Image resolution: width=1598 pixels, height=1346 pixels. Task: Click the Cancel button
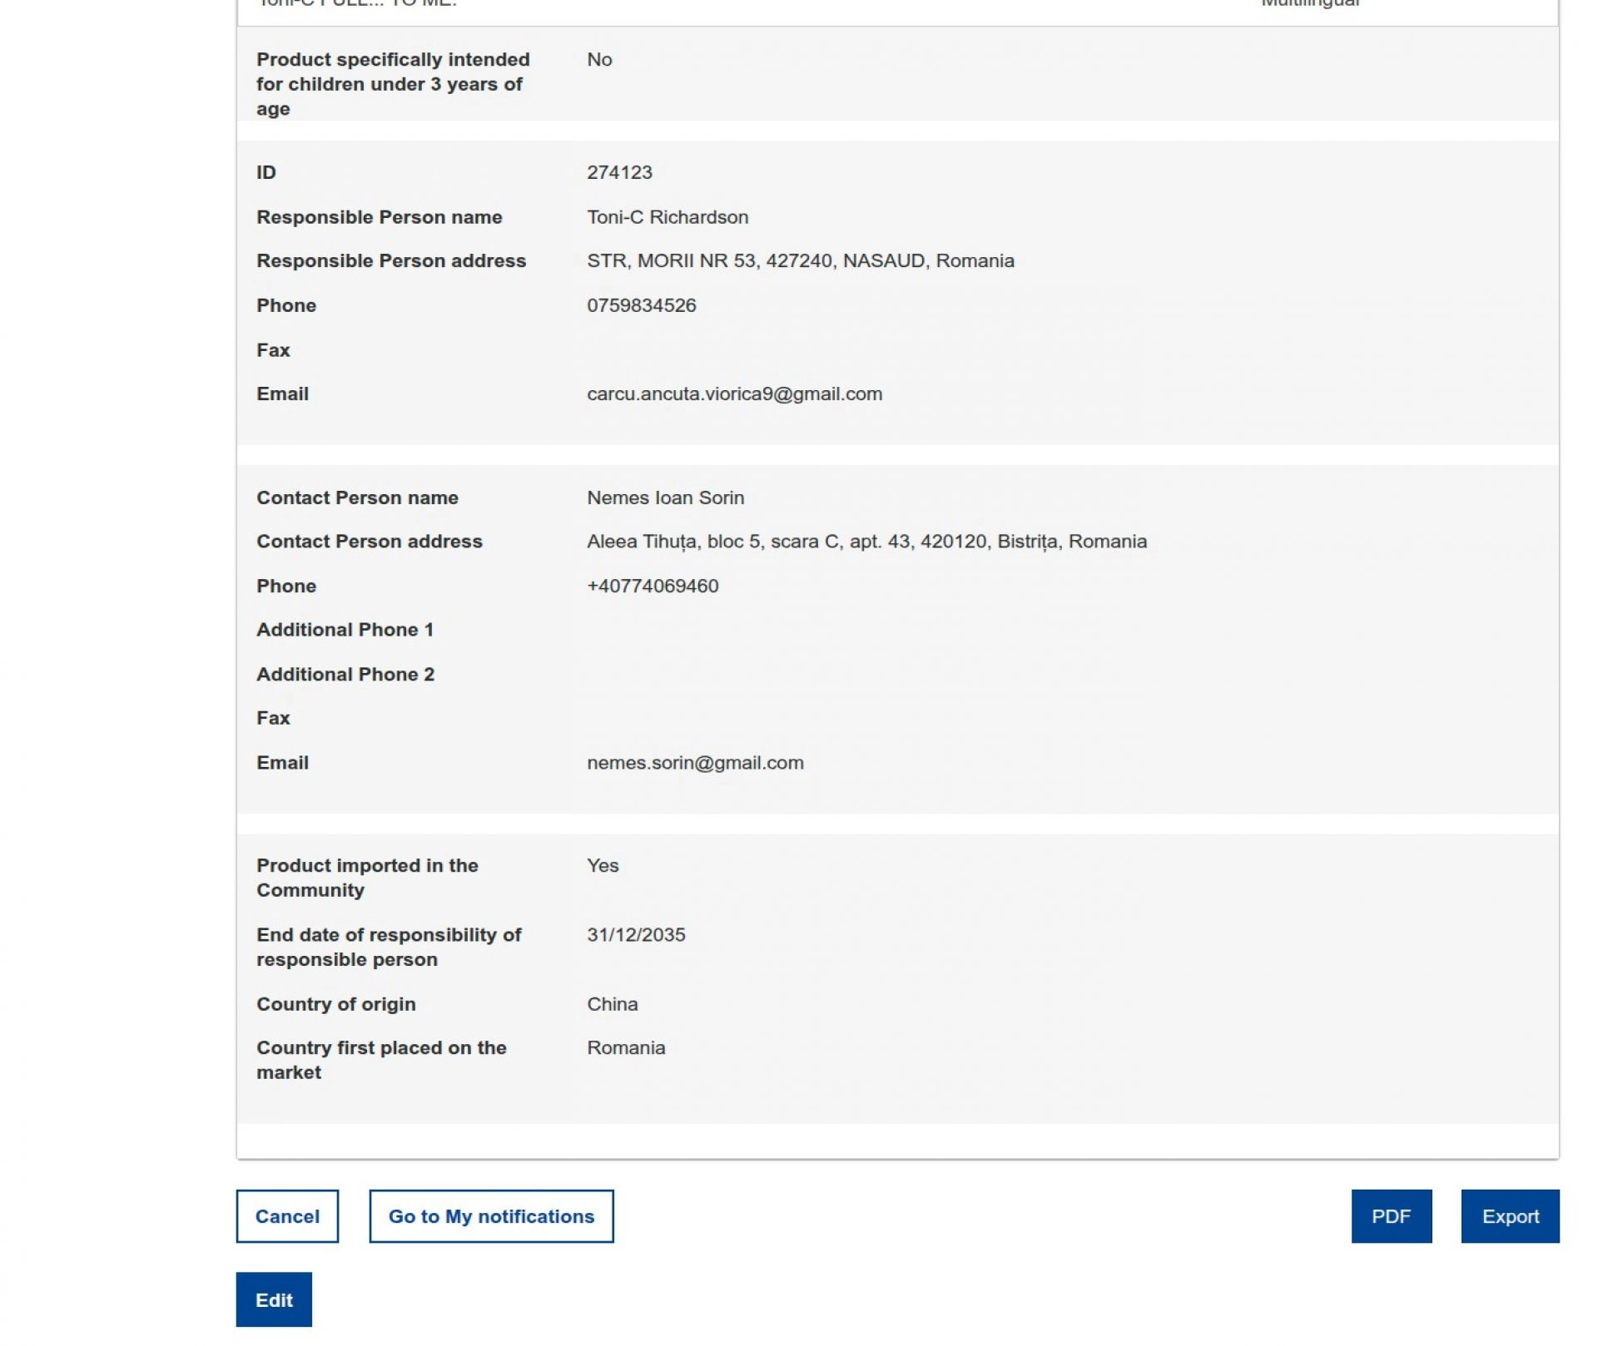pos(287,1216)
